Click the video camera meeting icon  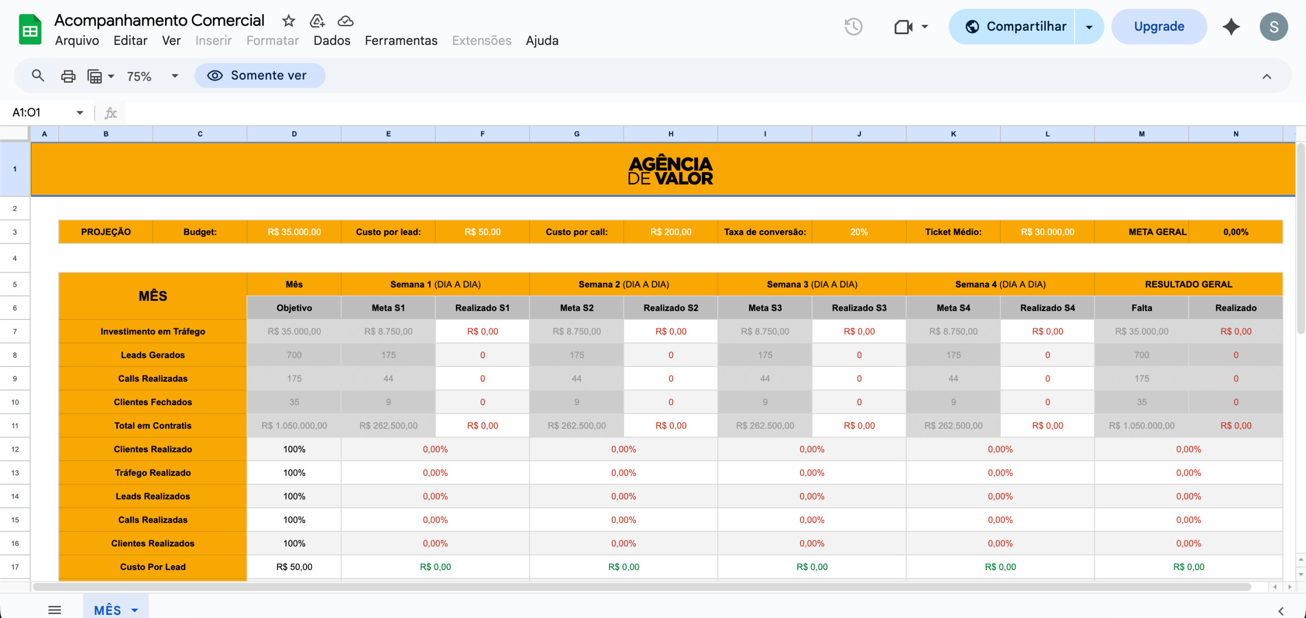click(x=903, y=27)
